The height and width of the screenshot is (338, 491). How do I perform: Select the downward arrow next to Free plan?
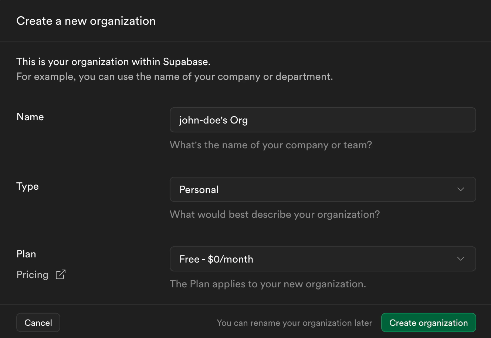461,259
